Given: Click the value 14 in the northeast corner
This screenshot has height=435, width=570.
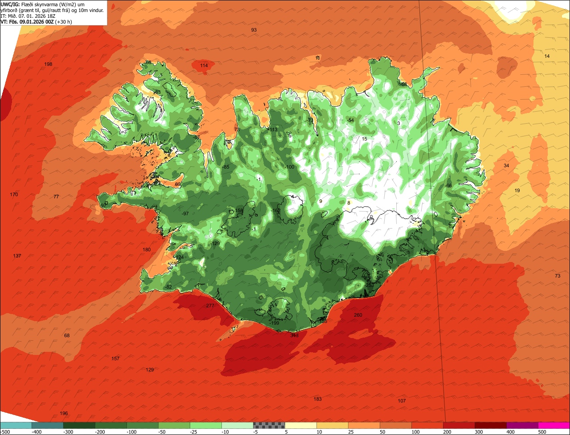Looking at the screenshot, I should [547, 56].
